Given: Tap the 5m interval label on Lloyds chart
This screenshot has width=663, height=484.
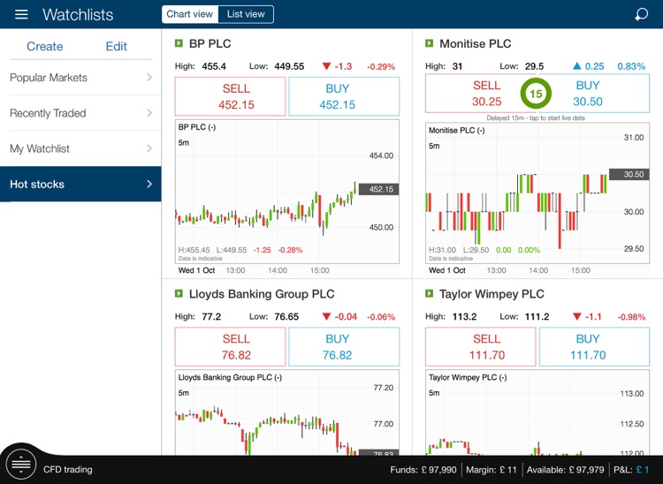Looking at the screenshot, I should [x=184, y=393].
